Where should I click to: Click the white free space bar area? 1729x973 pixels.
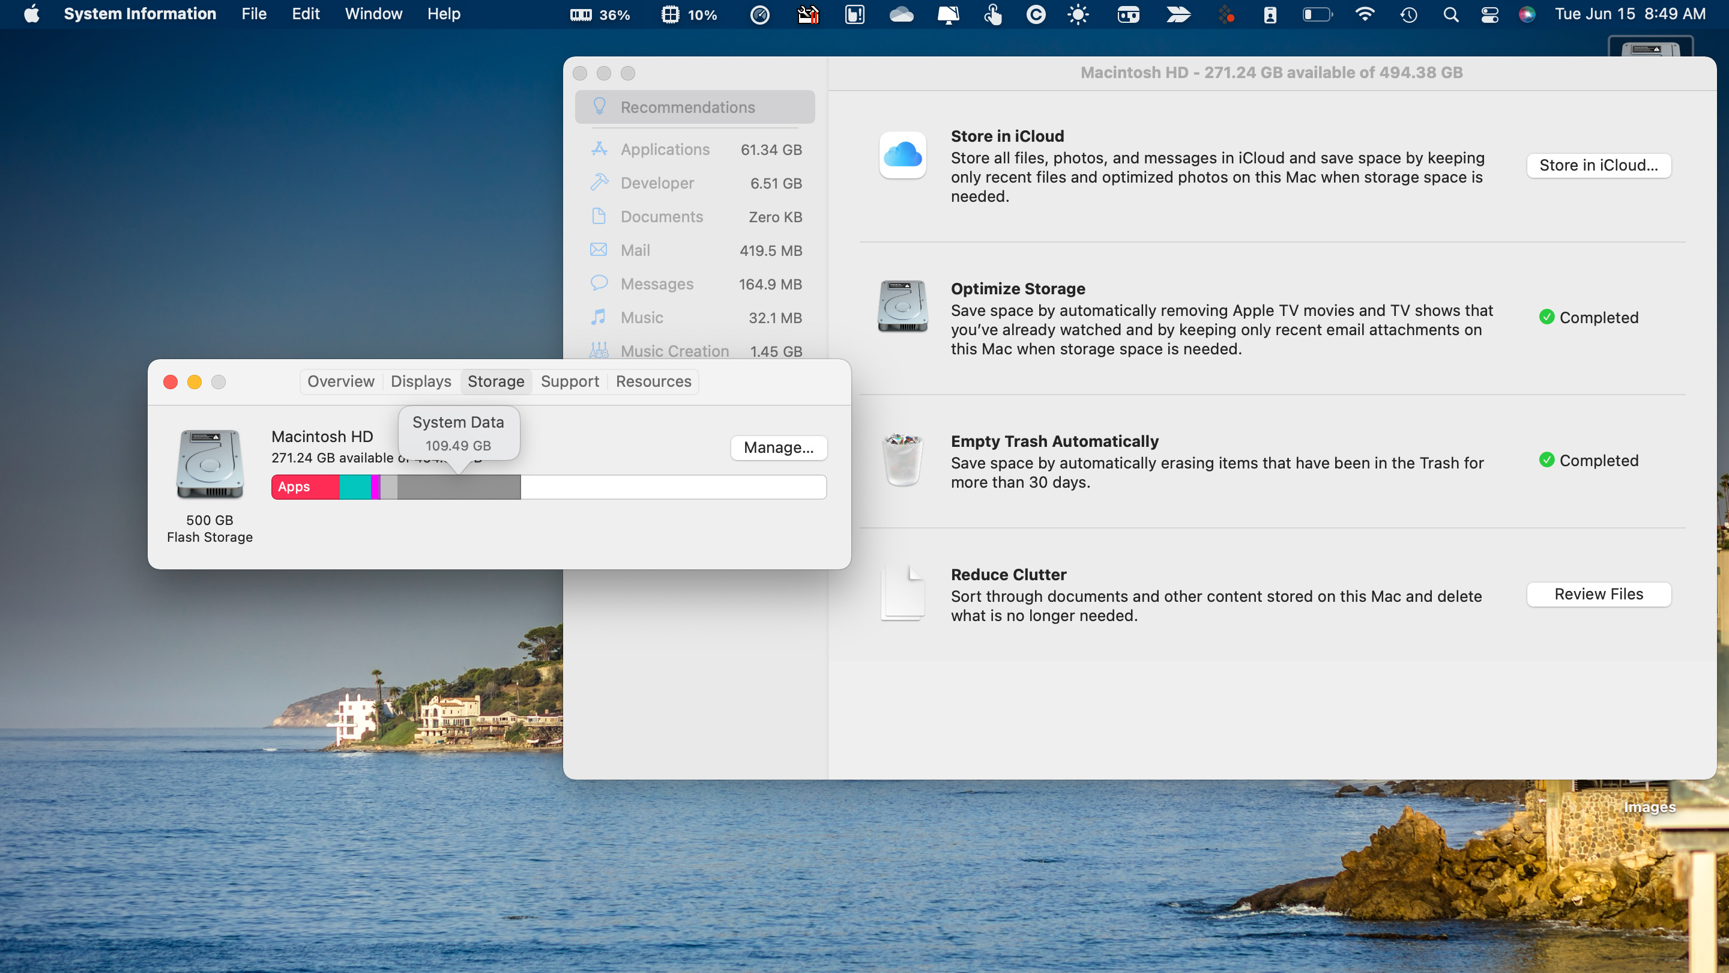673,487
